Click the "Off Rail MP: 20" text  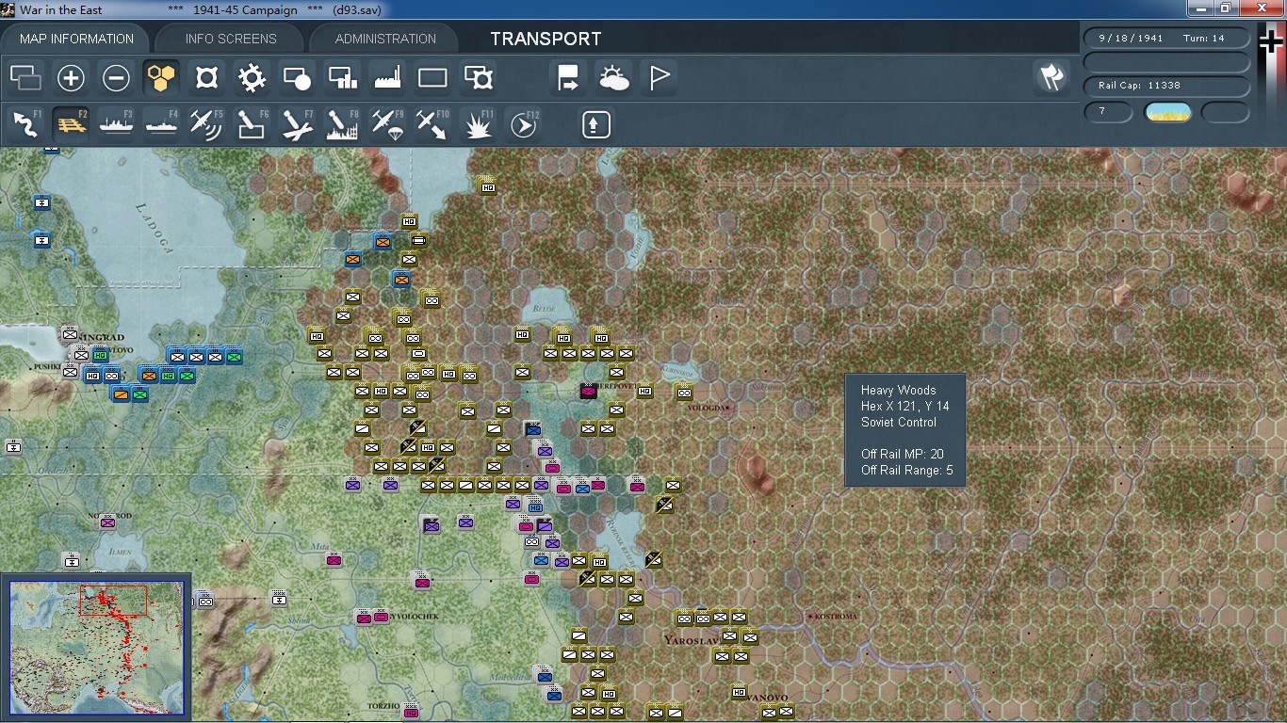click(x=903, y=454)
